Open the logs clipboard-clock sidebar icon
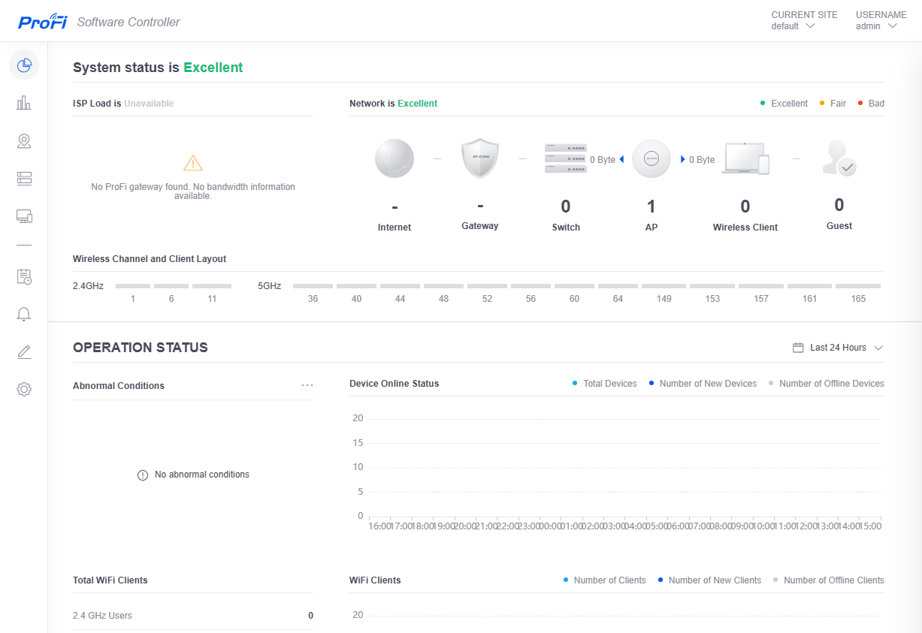The height and width of the screenshot is (633, 922). 24,276
